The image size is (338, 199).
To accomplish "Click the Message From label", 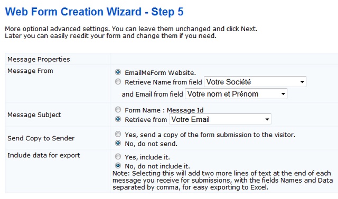I will pyautogui.click(x=30, y=71).
